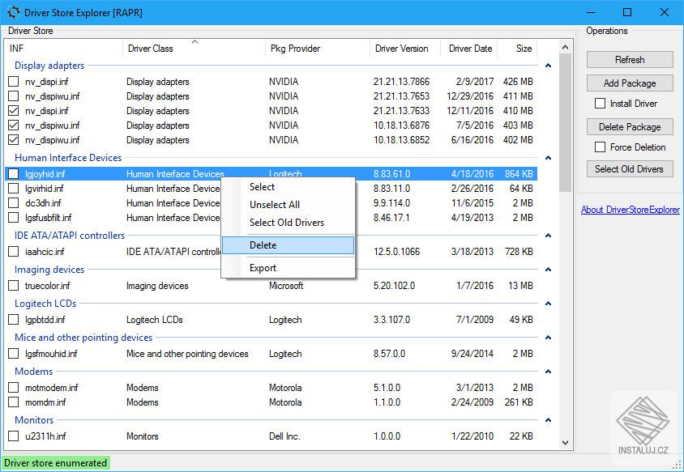Click the Add Package button
Image resolution: width=684 pixels, height=472 pixels.
[630, 83]
